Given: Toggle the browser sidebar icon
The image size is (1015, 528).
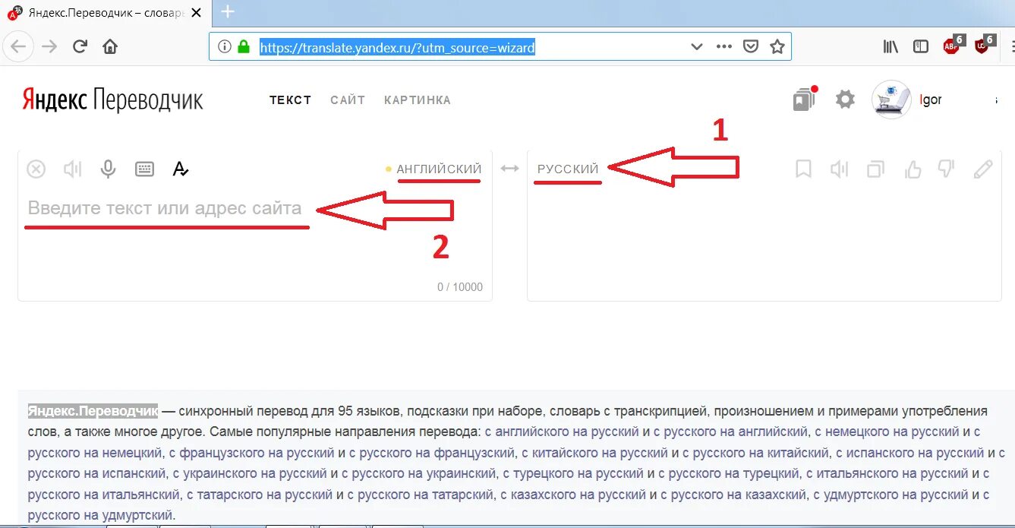Looking at the screenshot, I should 920,46.
